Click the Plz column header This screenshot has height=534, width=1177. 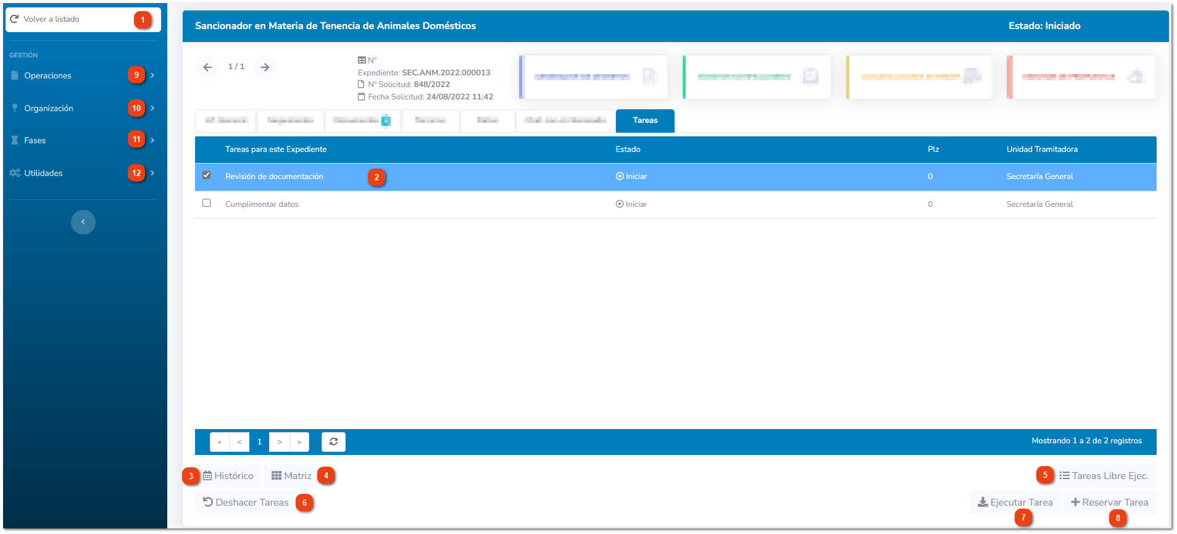point(933,149)
